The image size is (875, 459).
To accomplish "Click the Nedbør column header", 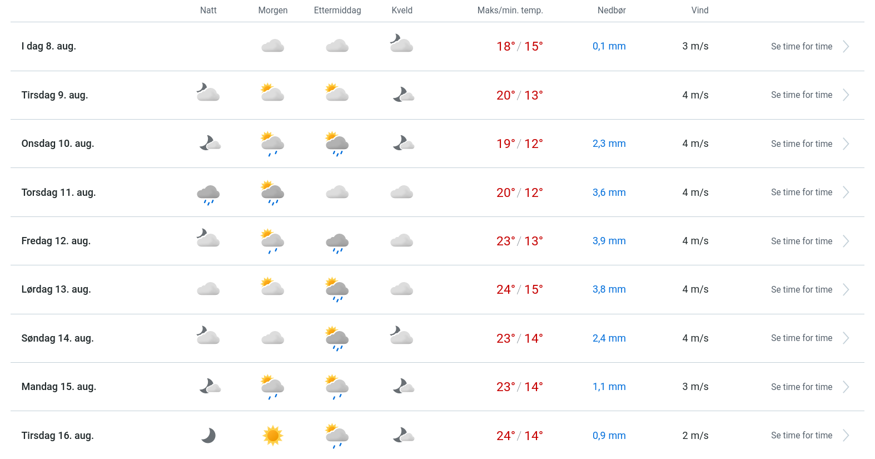I will [611, 11].
